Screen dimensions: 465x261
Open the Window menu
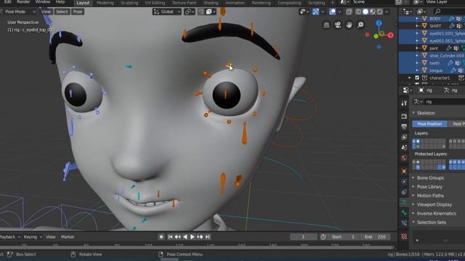coord(43,2)
